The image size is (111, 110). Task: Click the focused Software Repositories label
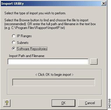32,49
